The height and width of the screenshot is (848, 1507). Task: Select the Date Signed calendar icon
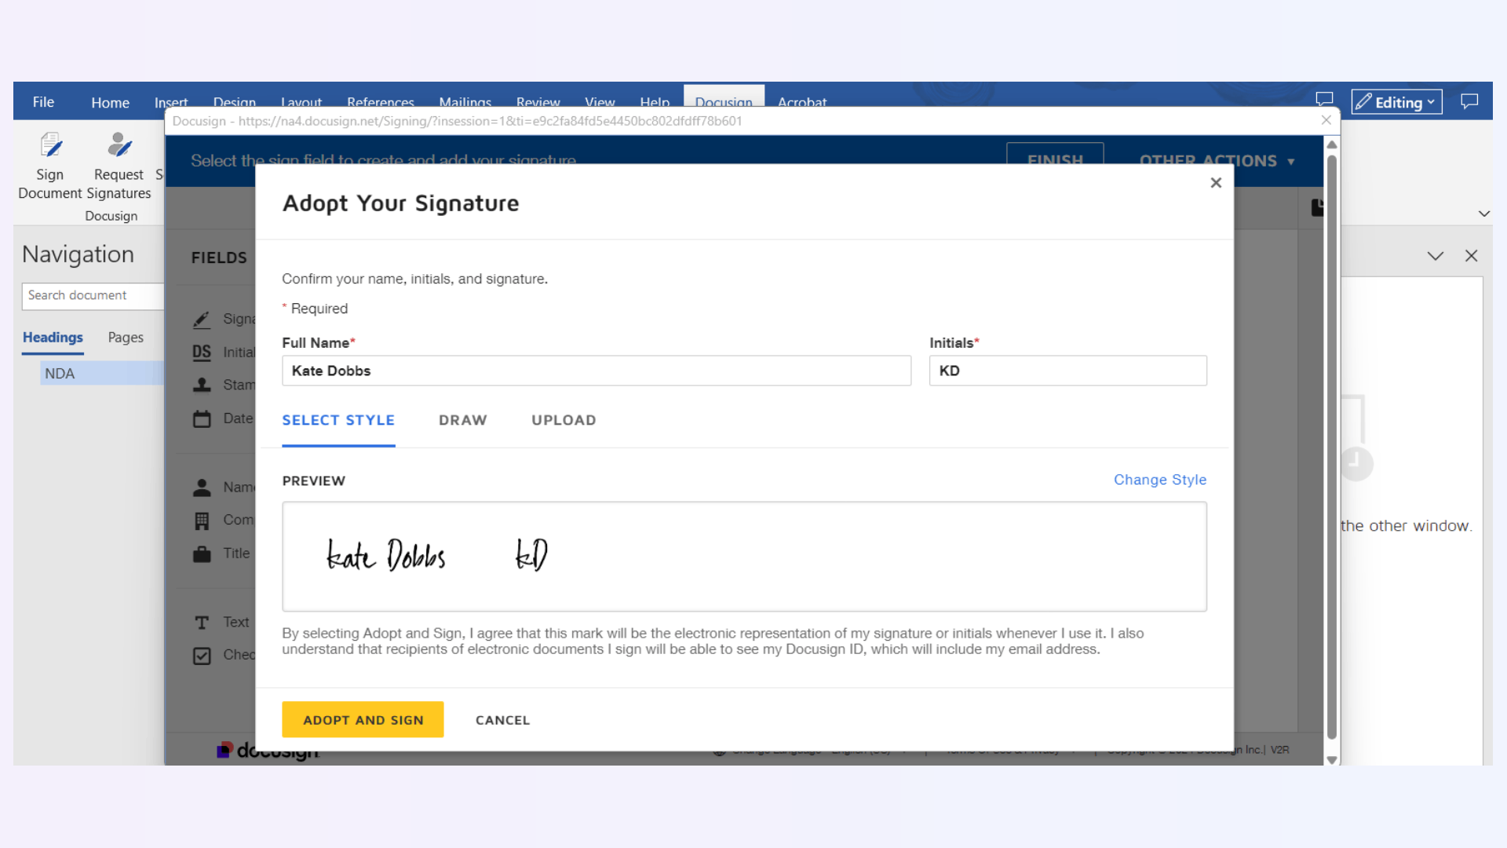click(202, 419)
